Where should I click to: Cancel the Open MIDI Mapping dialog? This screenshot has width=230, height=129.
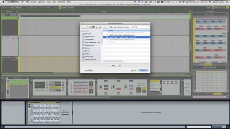tap(133, 70)
